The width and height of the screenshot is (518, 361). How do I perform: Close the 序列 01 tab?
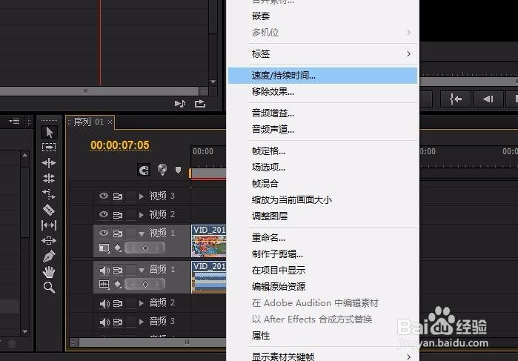(110, 122)
